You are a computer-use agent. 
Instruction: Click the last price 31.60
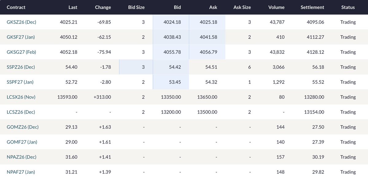(x=71, y=157)
